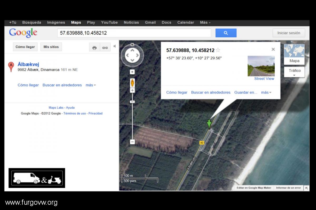Open Docs in top bar
The height and width of the screenshot is (210, 316).
tap(166, 22)
